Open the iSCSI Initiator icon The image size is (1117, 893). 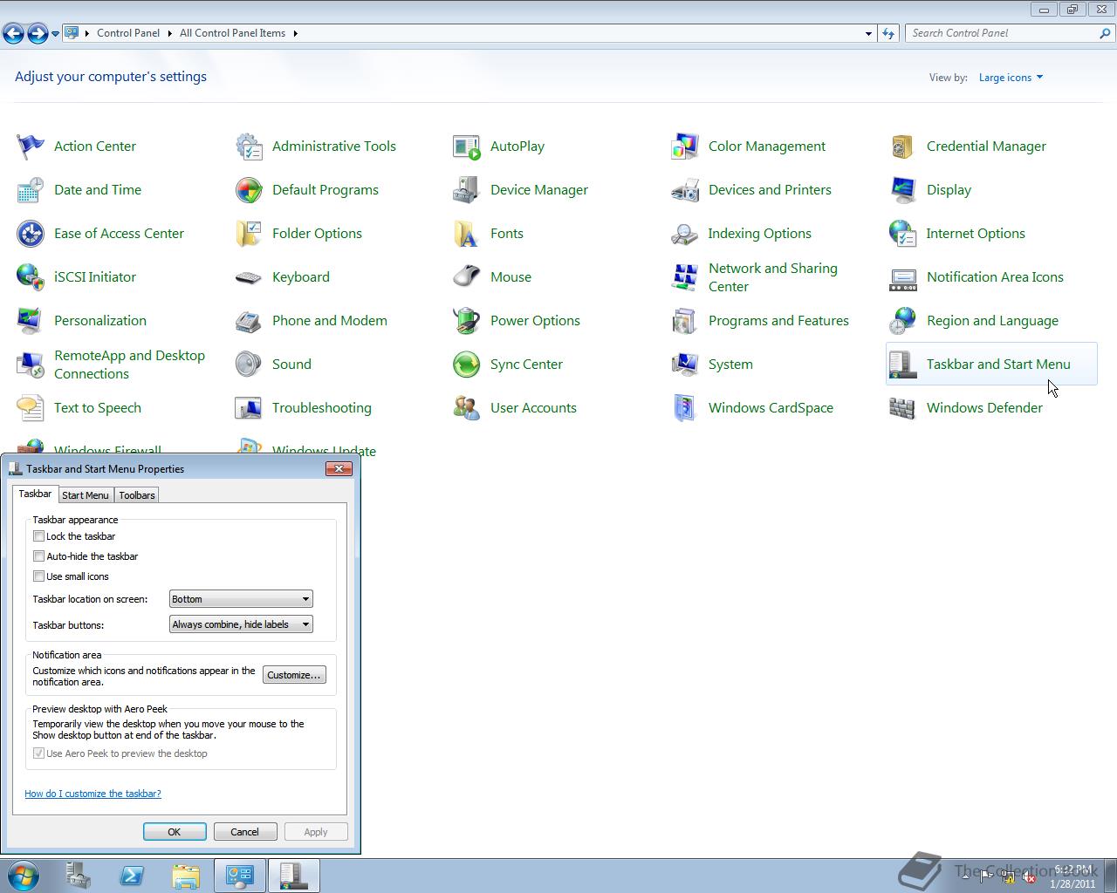click(x=31, y=277)
